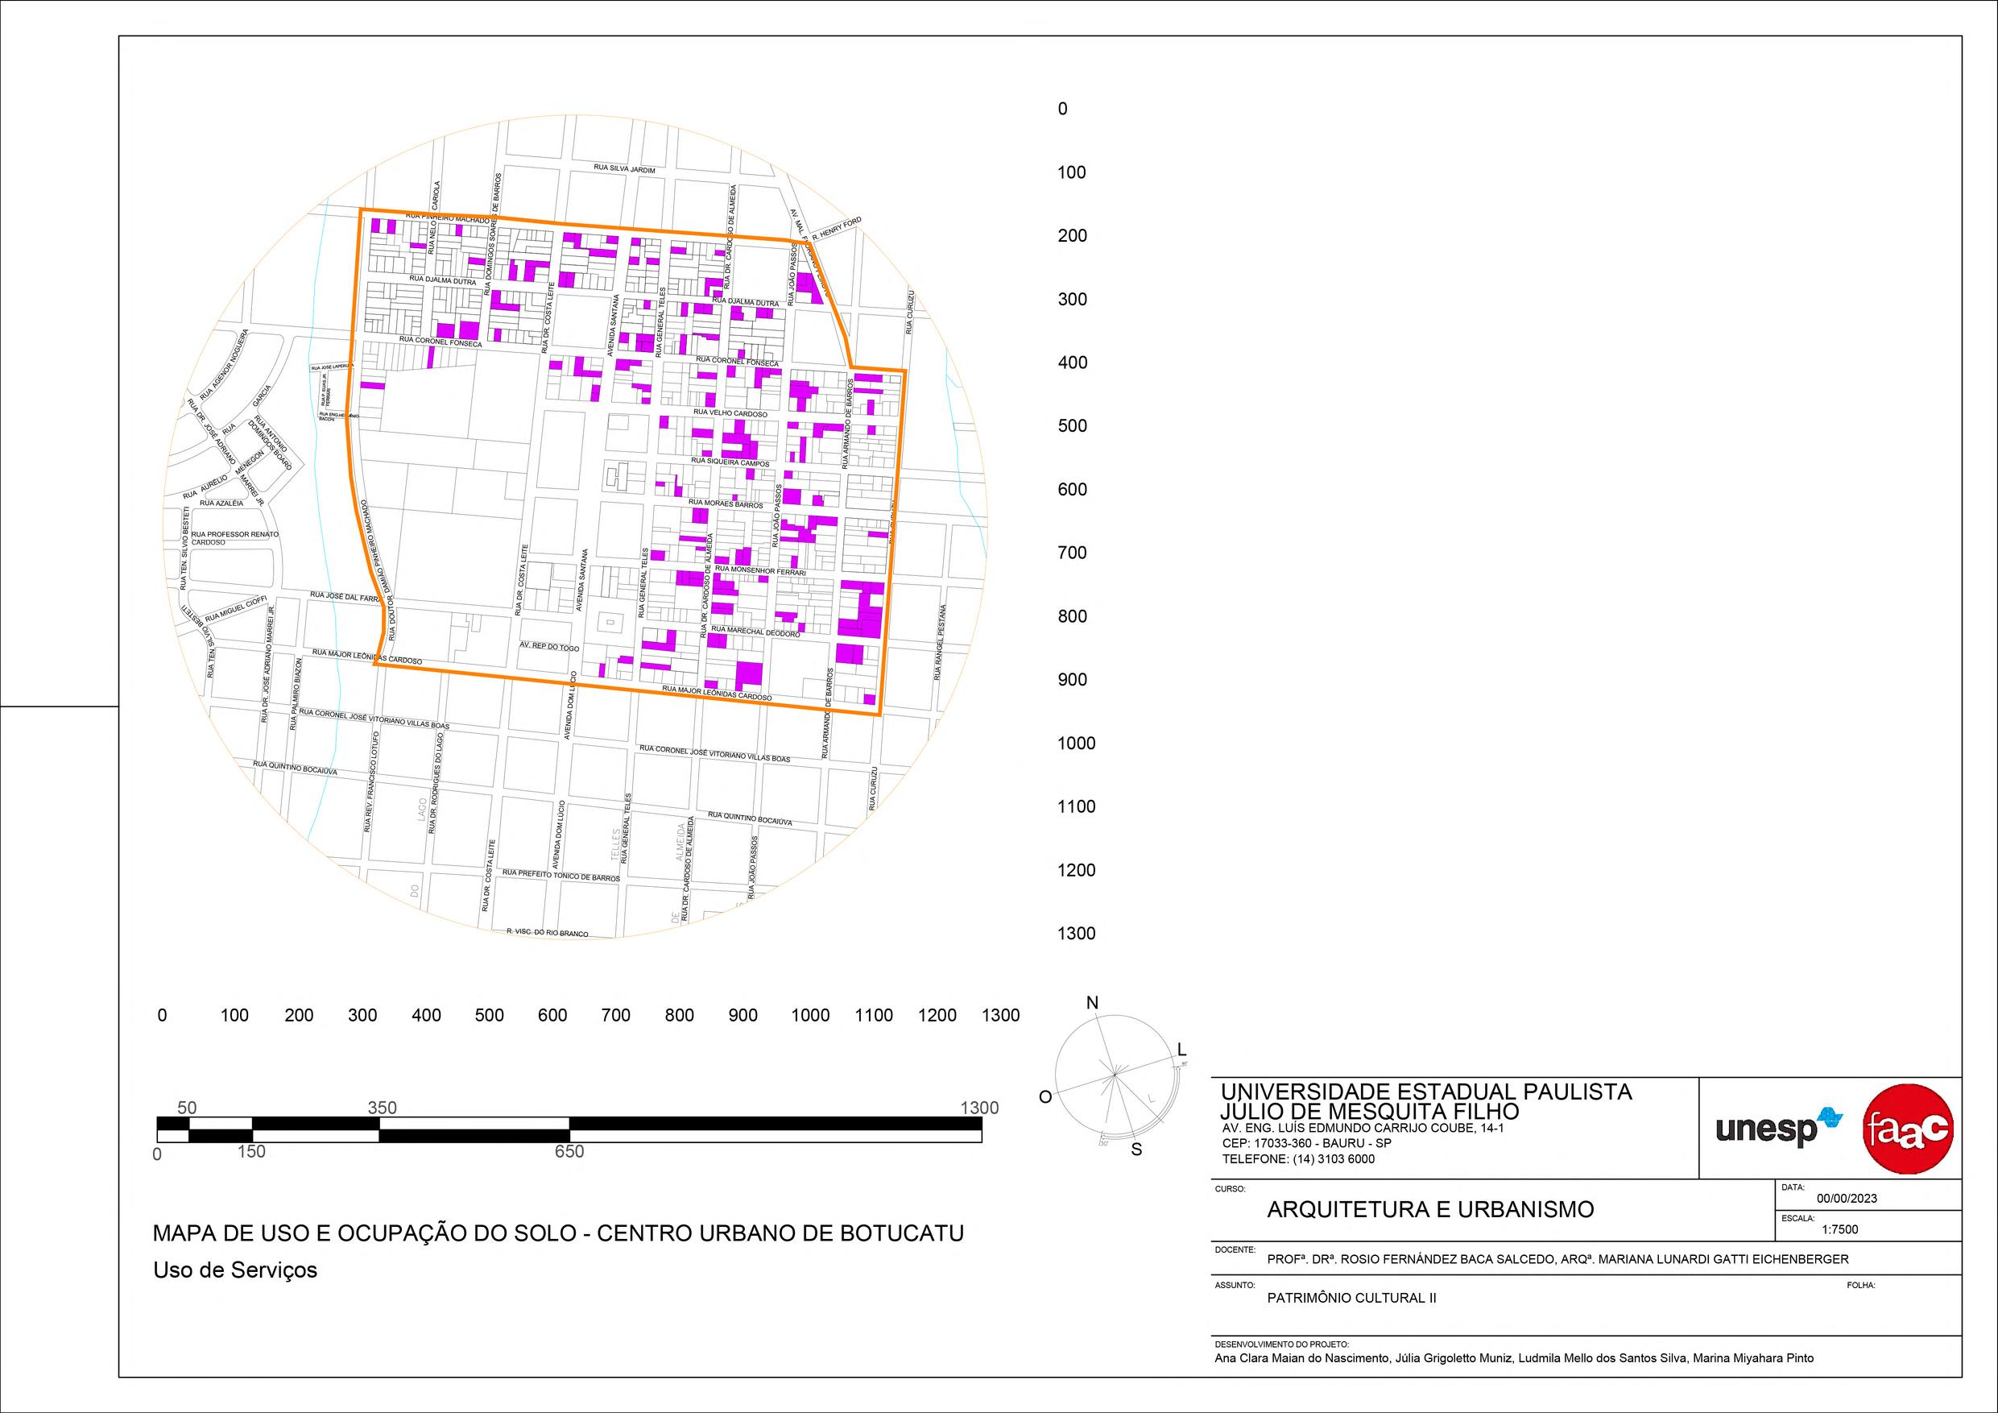The height and width of the screenshot is (1413, 1998).
Task: Click the compass rose N label
Action: click(1093, 1003)
